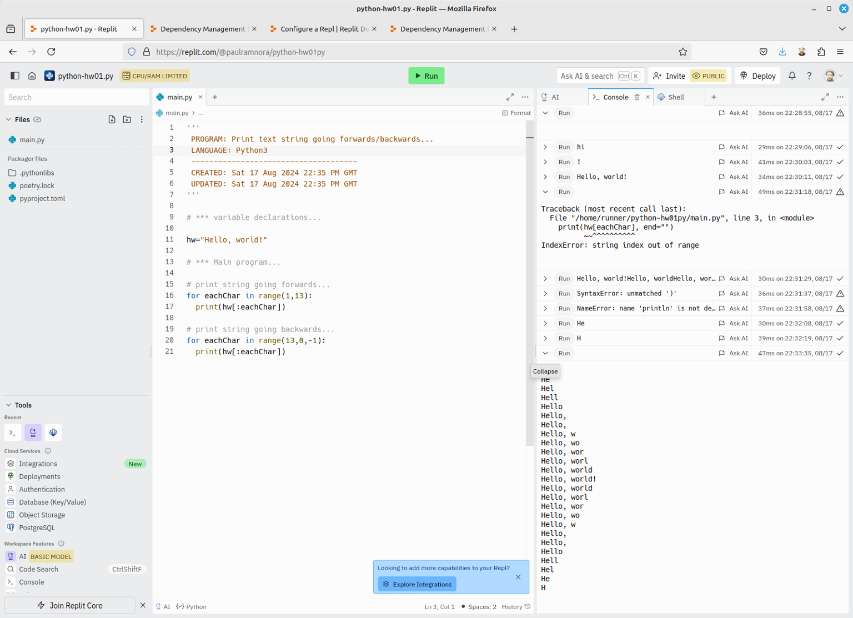Open the recent Shell tool icon

pos(53,433)
